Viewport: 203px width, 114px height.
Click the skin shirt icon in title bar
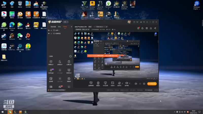tap(144, 22)
